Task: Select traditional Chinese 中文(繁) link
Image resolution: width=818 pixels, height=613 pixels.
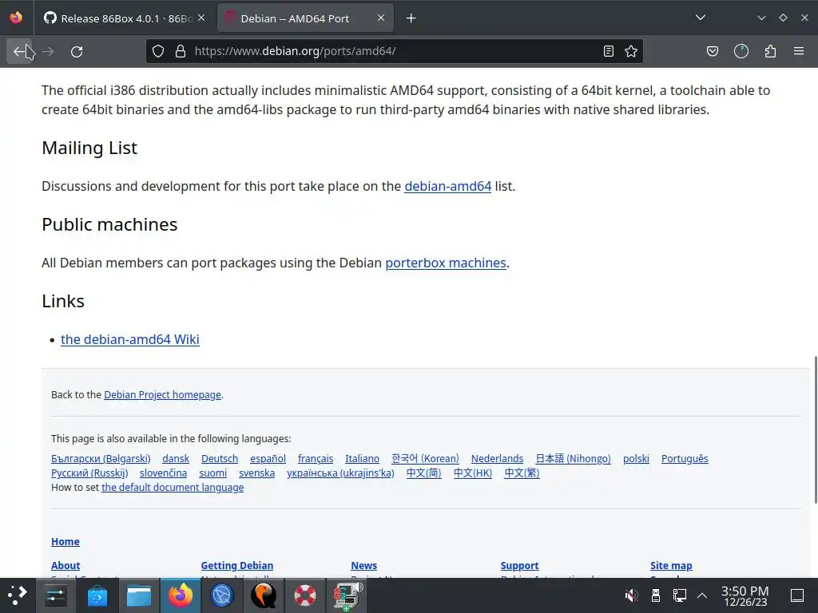Action: 522,473
